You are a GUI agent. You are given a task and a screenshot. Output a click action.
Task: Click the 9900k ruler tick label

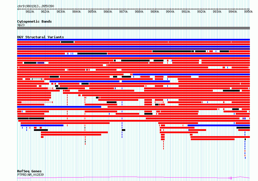pyautogui.click(x=170, y=12)
